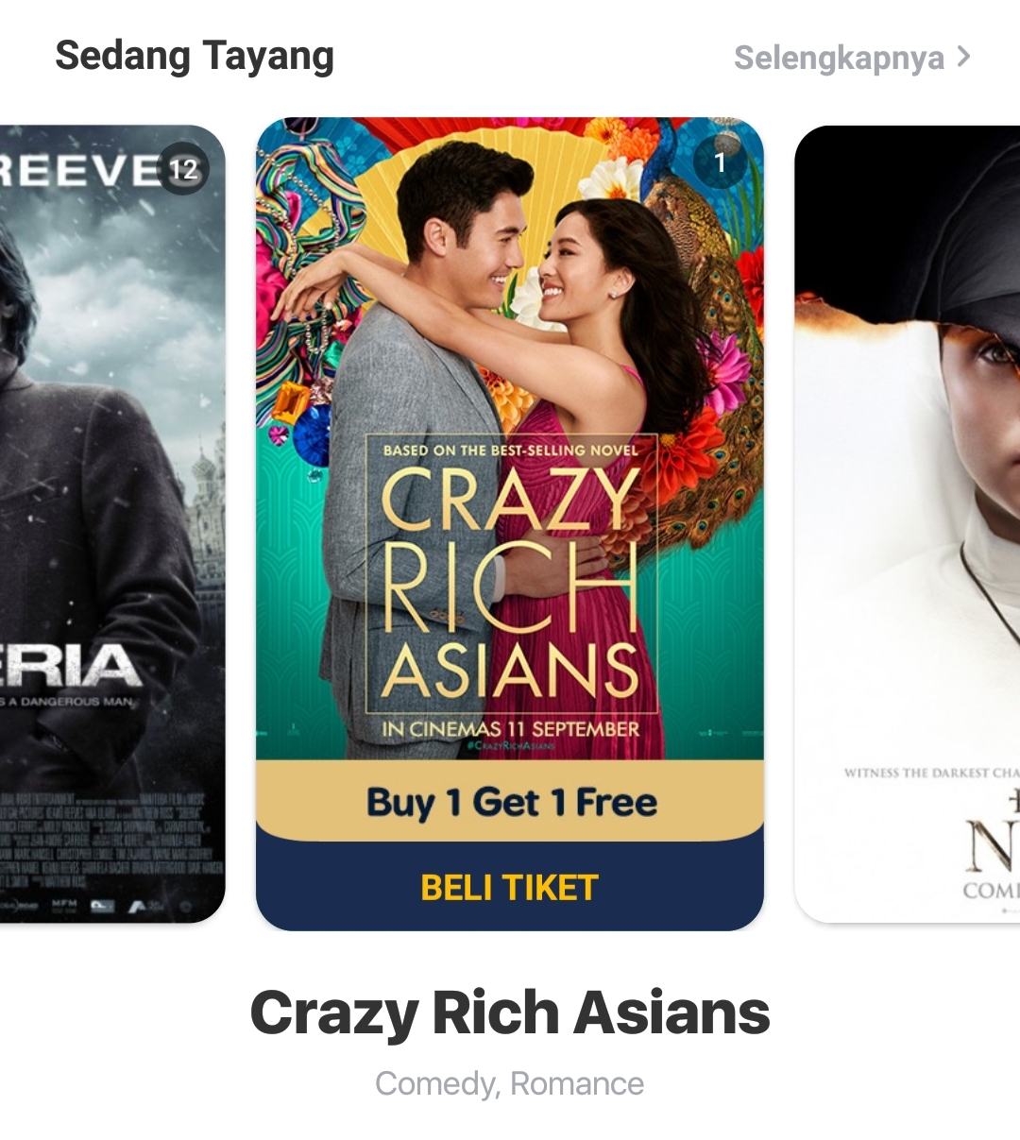Select the Buy 1 Get 1 Free banner

[x=510, y=801]
